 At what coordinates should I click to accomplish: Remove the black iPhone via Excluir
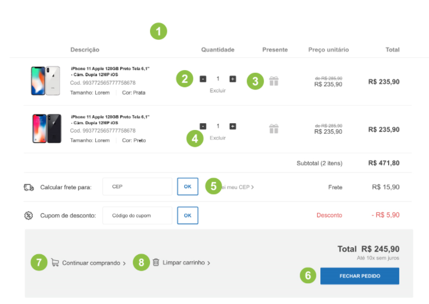217,138
